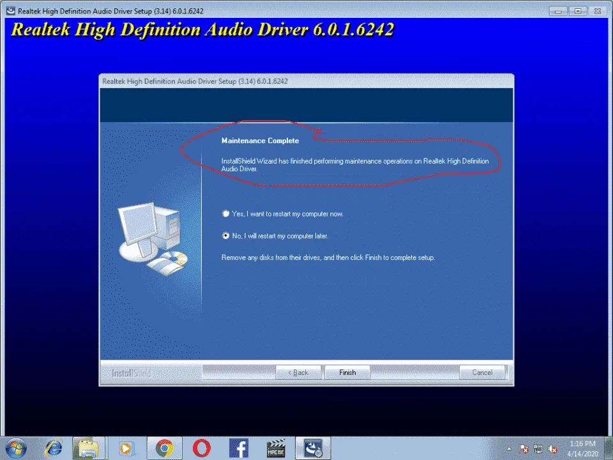The height and width of the screenshot is (460, 613).
Task: Click the InstallShield logo text
Action: click(x=131, y=373)
